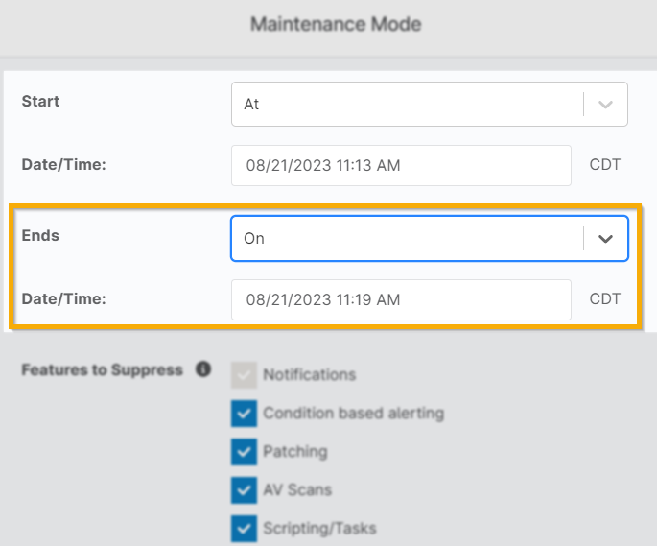Uncheck the Patching checkbox

[244, 452]
